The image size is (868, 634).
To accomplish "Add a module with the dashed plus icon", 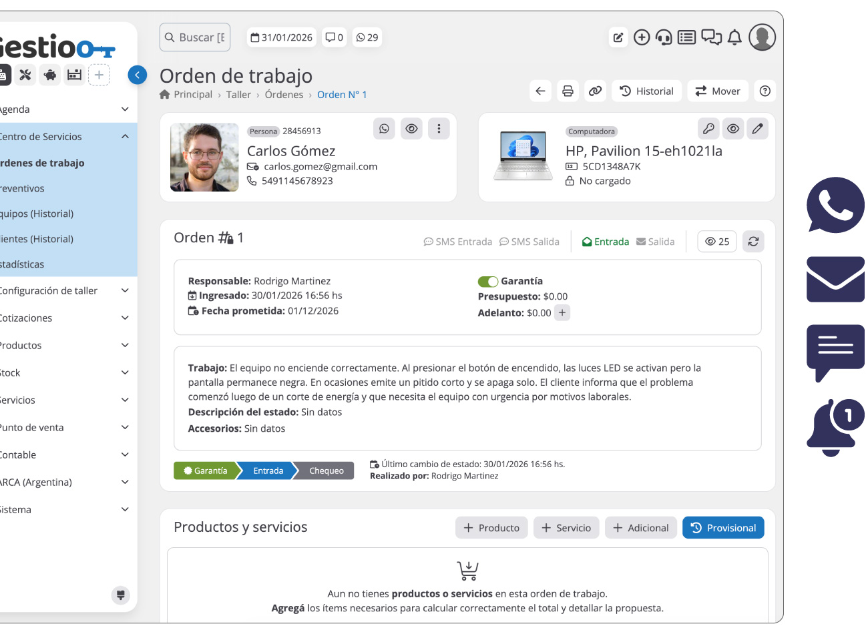I will [x=99, y=75].
